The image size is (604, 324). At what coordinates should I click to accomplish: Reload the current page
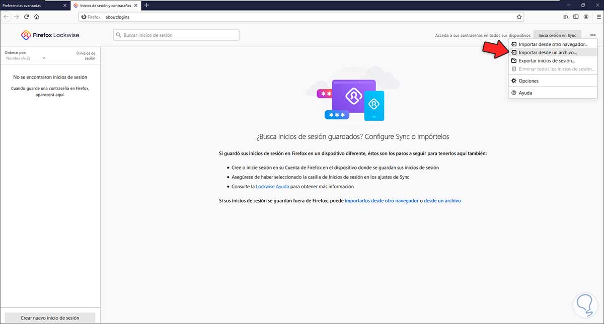click(x=27, y=17)
